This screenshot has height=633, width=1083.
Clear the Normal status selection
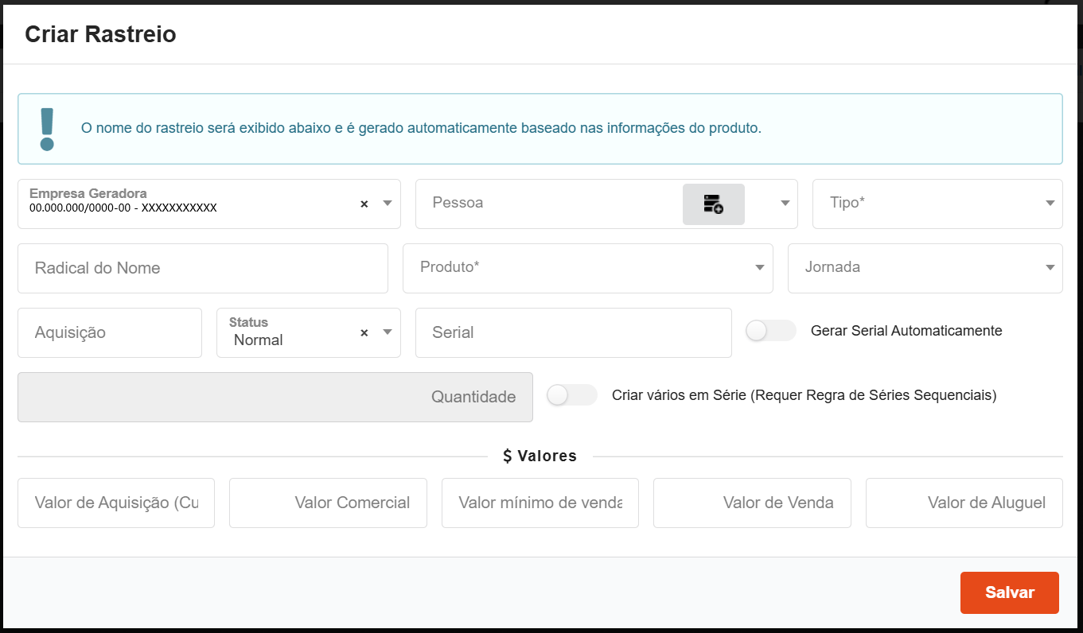point(364,332)
